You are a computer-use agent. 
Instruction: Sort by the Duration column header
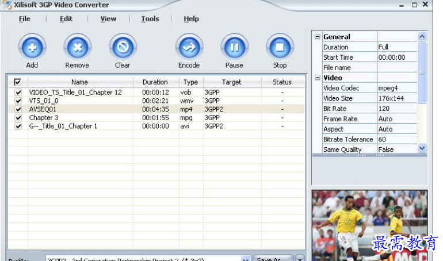(x=156, y=82)
